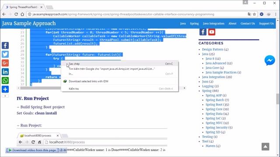
Task: Reload the page with refresh icon
Action: [x=16, y=14]
